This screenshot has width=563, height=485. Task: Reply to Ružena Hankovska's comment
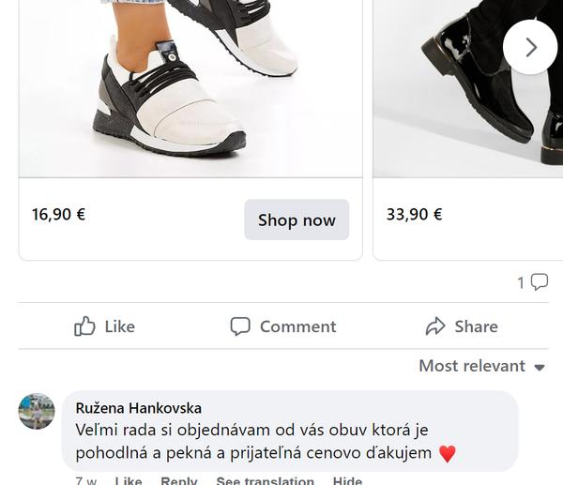[x=178, y=480]
